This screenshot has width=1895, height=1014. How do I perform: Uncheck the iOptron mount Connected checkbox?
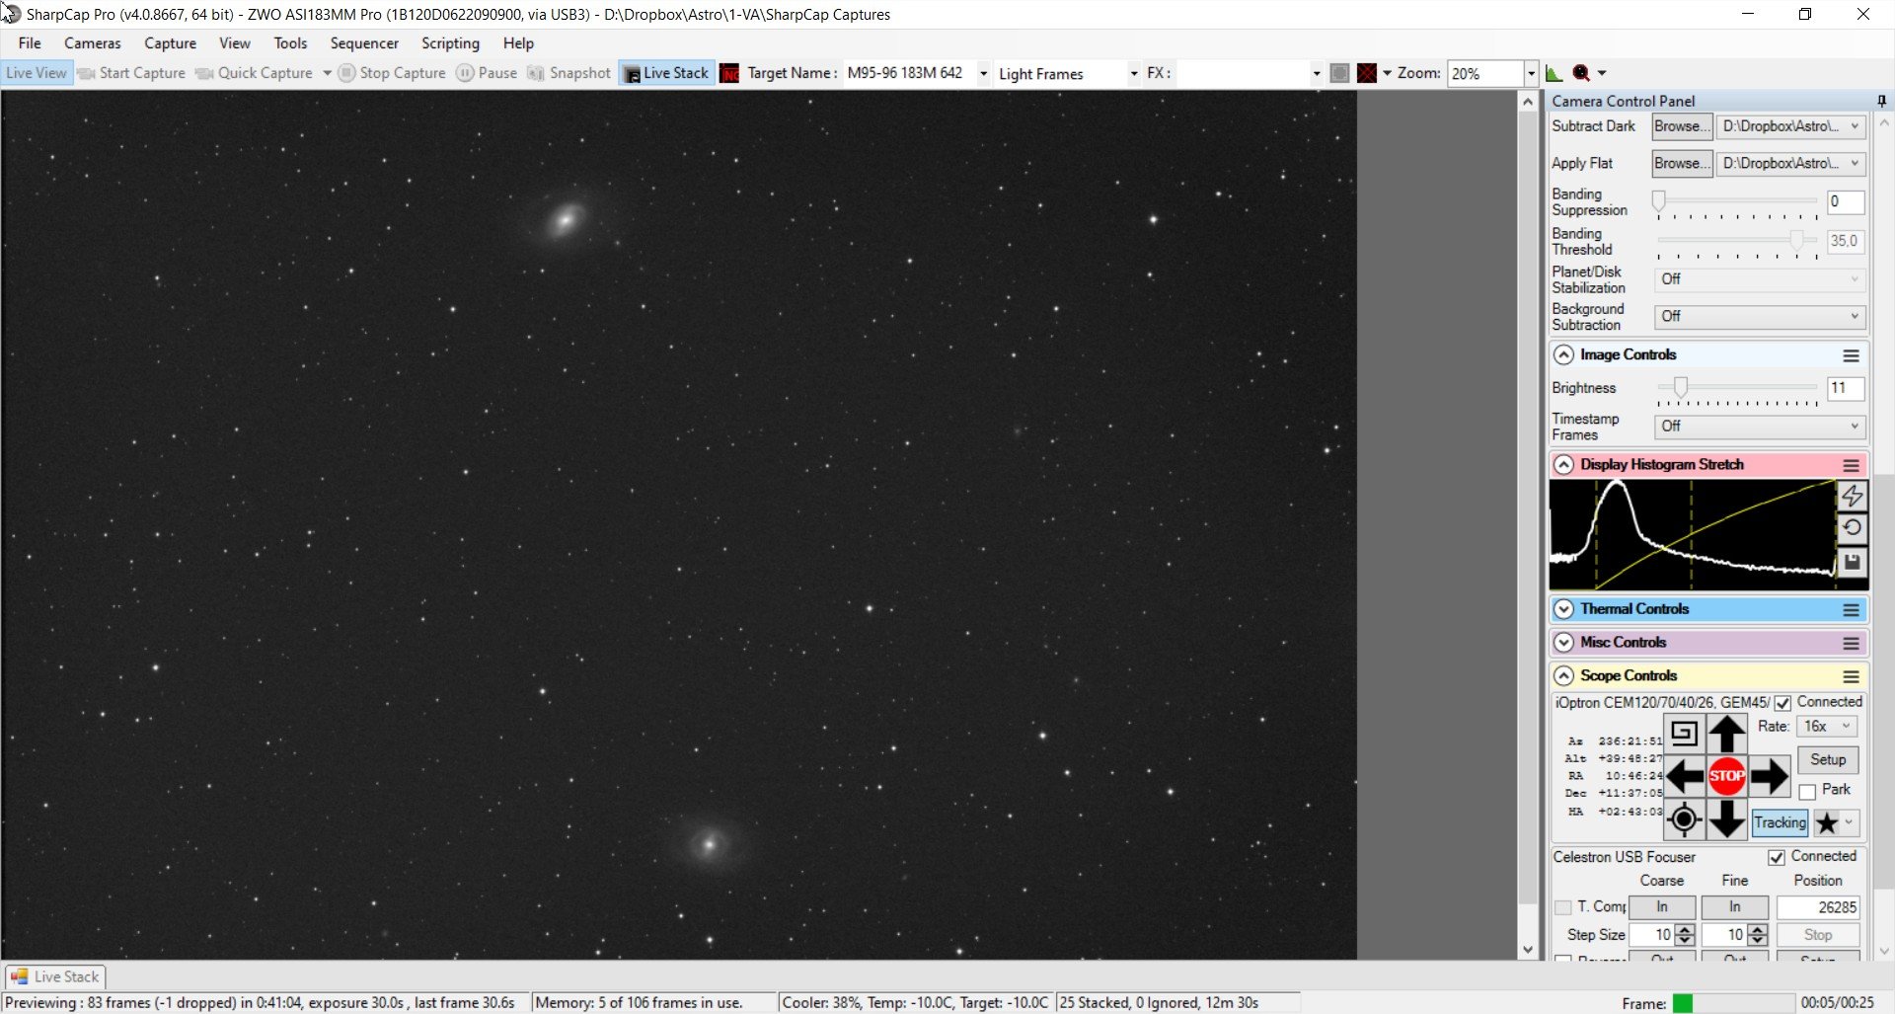coord(1782,703)
